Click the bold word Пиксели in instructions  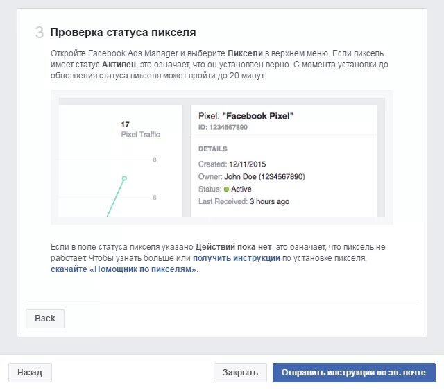coord(245,53)
